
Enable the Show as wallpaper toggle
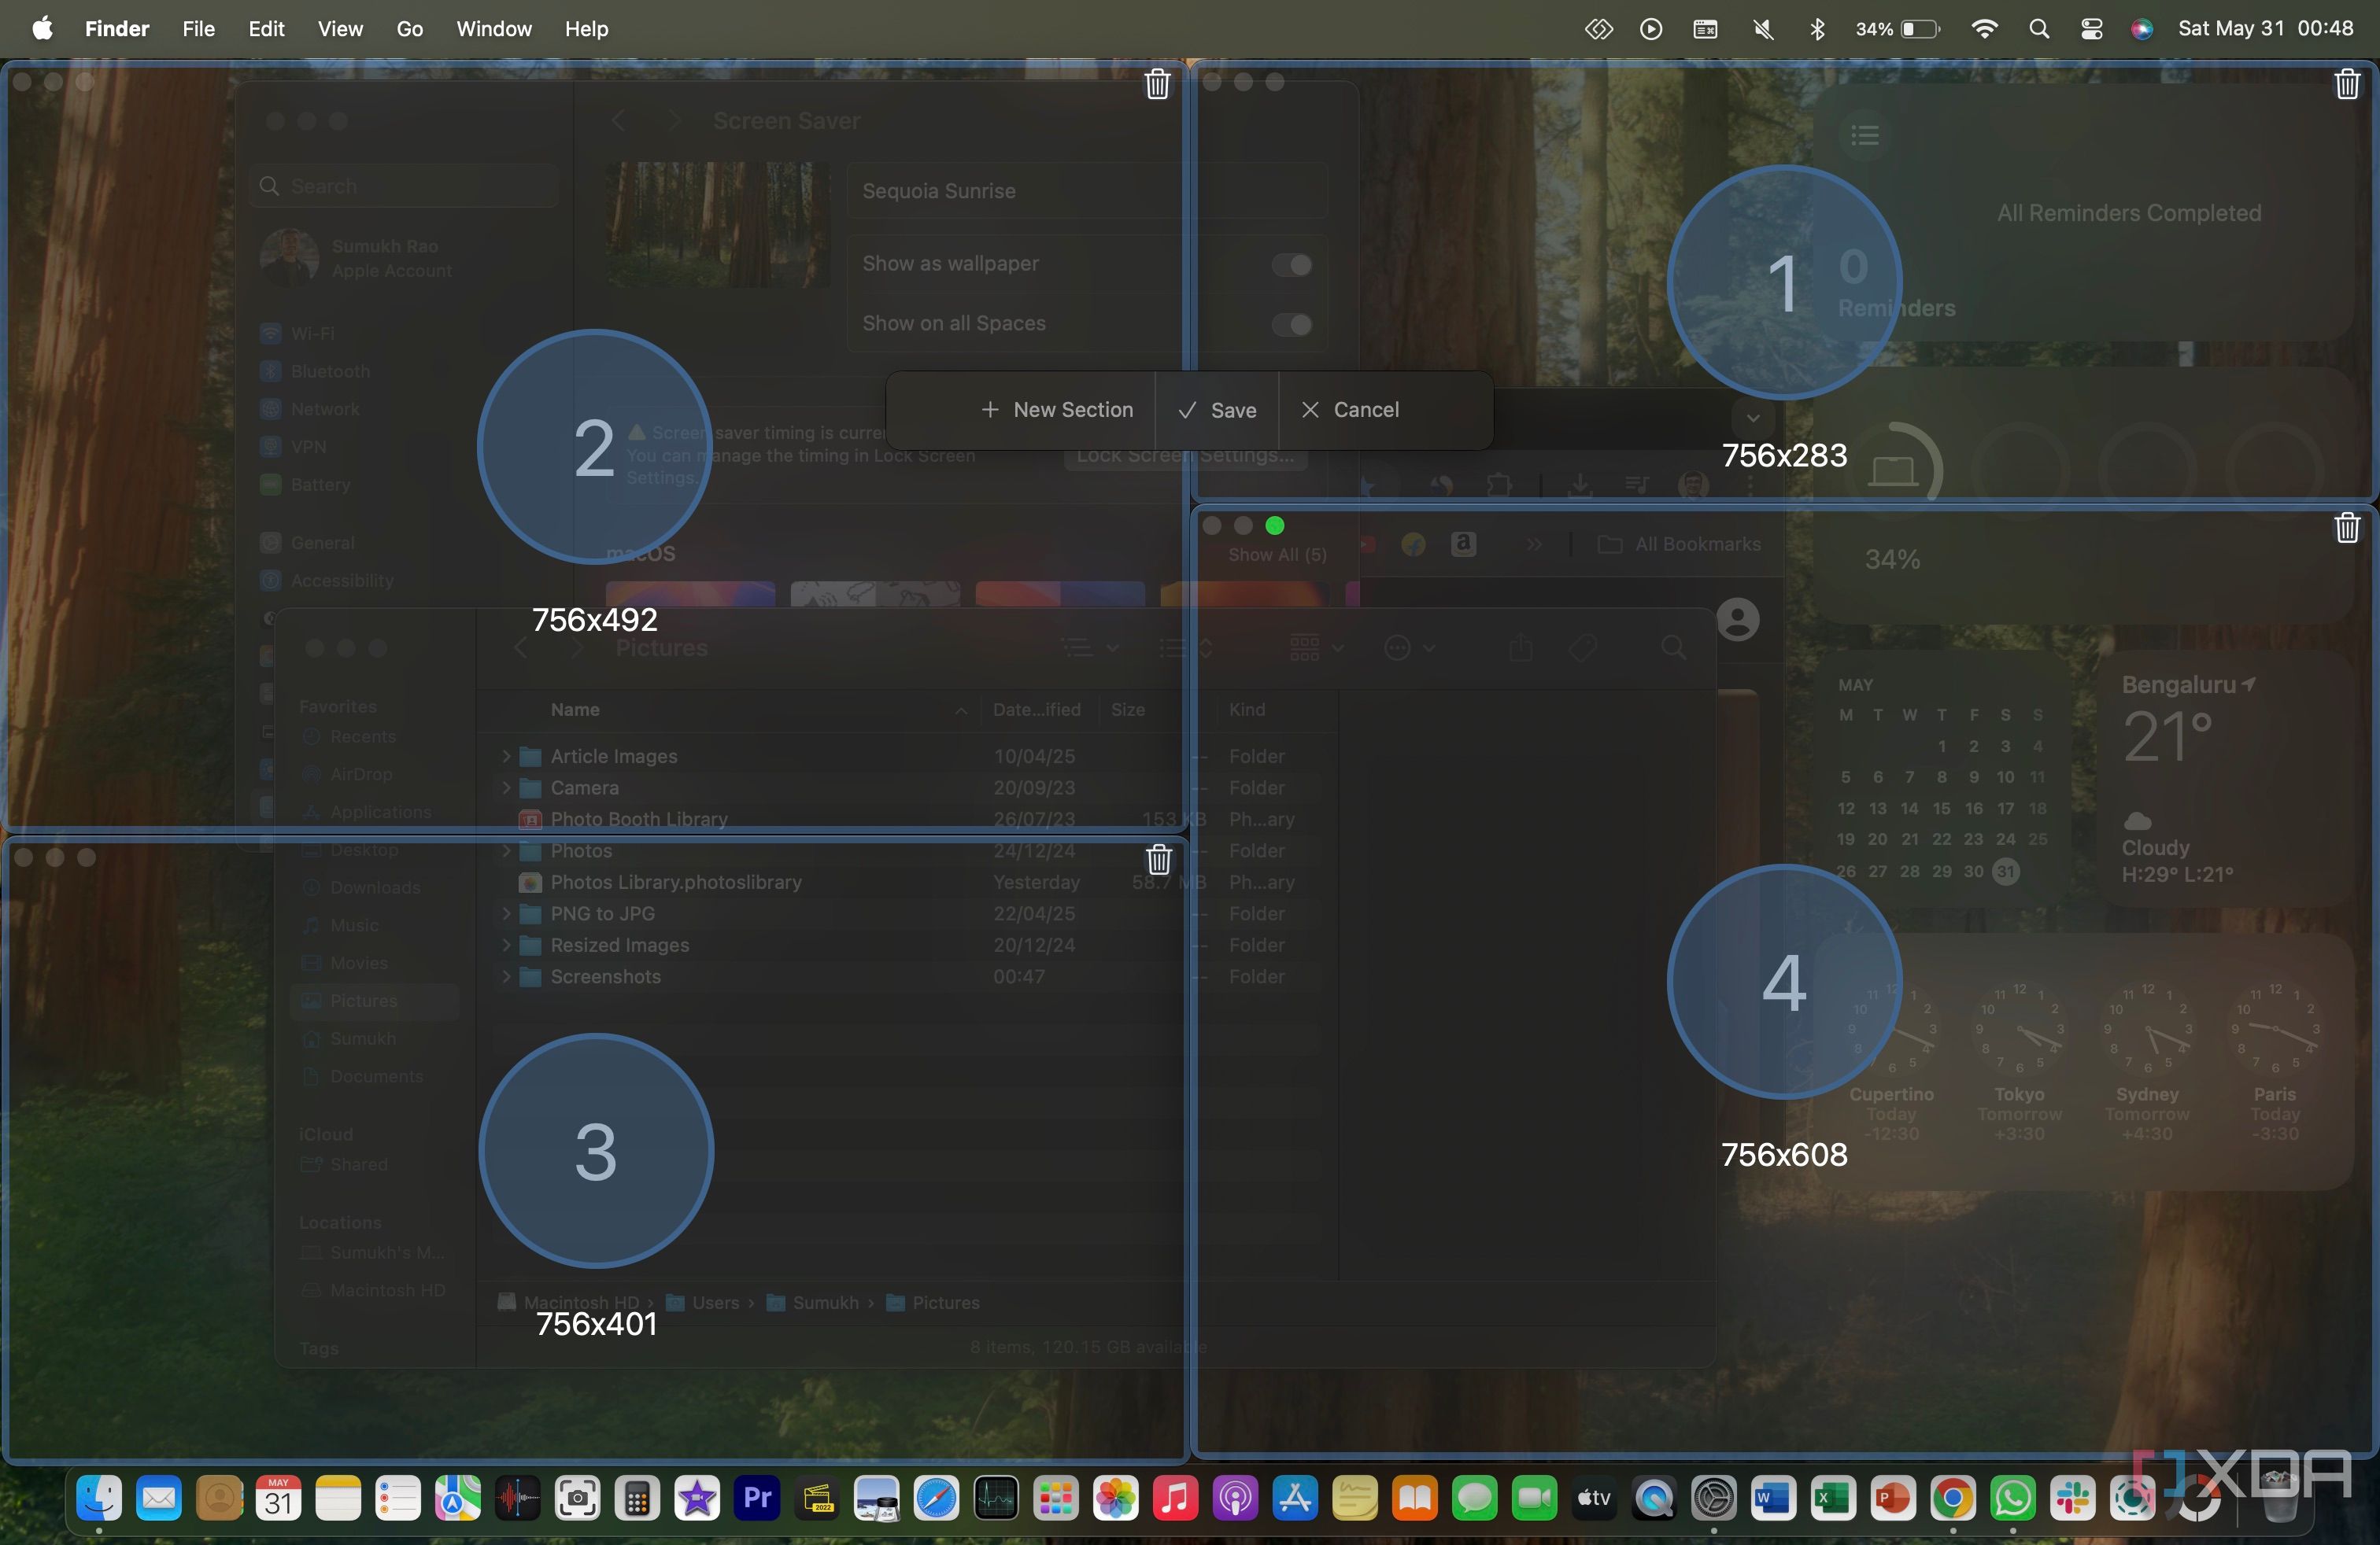(x=1291, y=264)
